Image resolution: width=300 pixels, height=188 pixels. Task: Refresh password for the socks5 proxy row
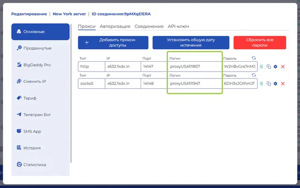click(x=254, y=75)
